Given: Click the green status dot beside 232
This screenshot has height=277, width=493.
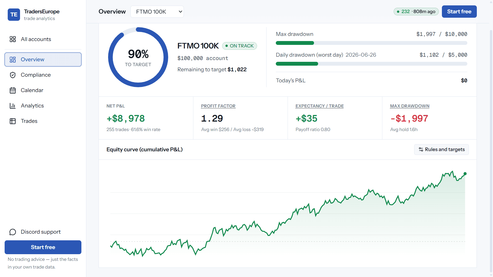Looking at the screenshot, I should (398, 12).
